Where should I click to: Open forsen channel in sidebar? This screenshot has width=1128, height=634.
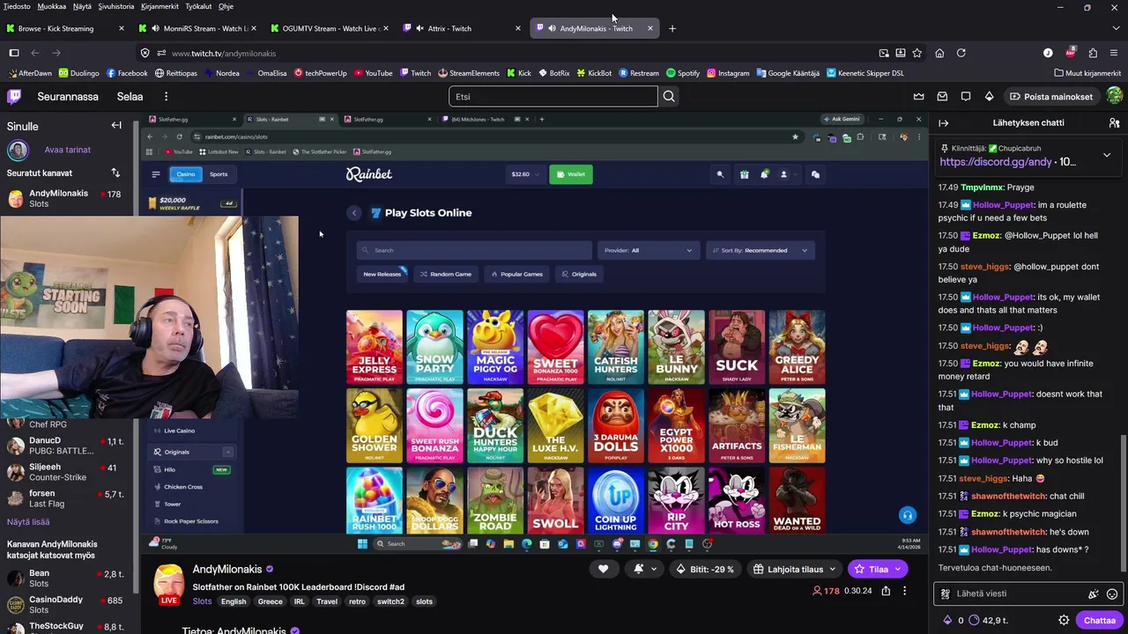(66, 498)
